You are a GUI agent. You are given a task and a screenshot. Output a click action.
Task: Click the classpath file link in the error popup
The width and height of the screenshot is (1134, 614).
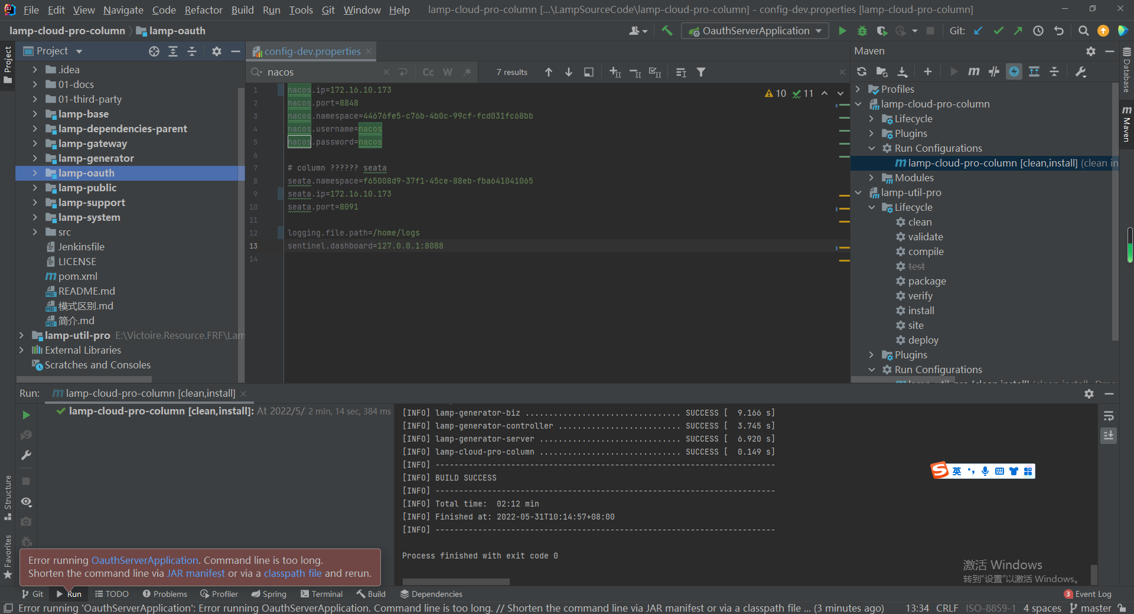coord(292,573)
